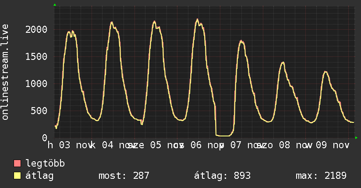
Task: Click the onlinestream.live vertical axis title
Action: (x=5, y=72)
